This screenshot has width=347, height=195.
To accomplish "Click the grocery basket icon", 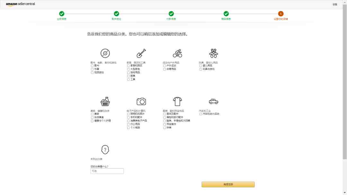I will click(105, 101).
